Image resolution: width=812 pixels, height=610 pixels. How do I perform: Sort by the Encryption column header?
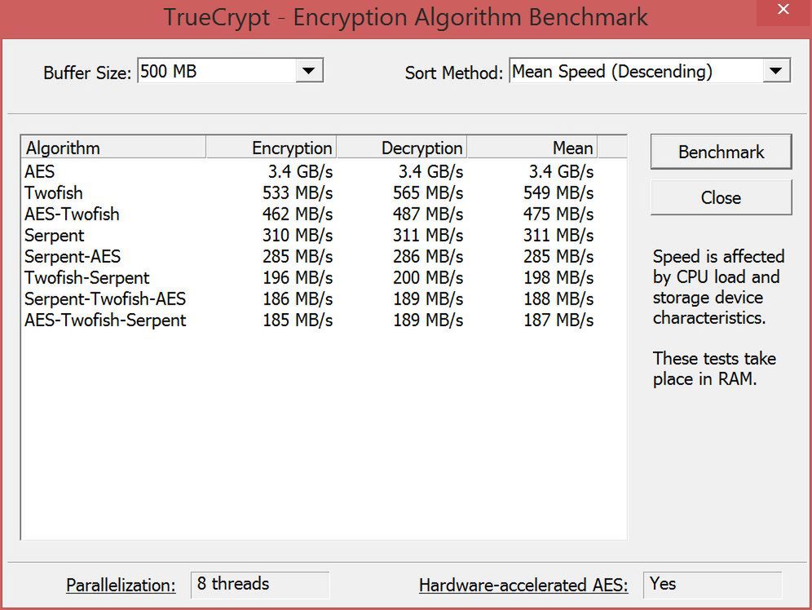coord(271,148)
